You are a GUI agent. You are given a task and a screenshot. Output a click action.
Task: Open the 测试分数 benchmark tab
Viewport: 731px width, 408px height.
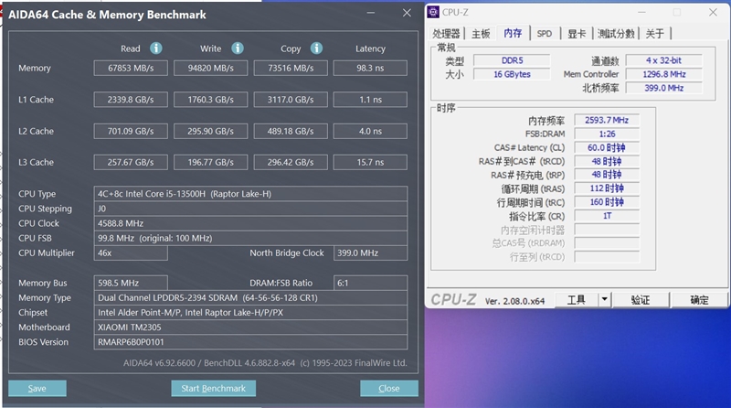(x=616, y=33)
